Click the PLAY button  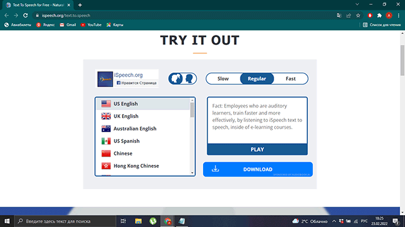pyautogui.click(x=257, y=149)
